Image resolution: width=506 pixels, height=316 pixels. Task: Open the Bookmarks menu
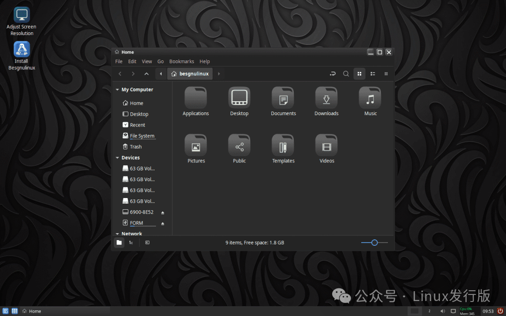(181, 61)
